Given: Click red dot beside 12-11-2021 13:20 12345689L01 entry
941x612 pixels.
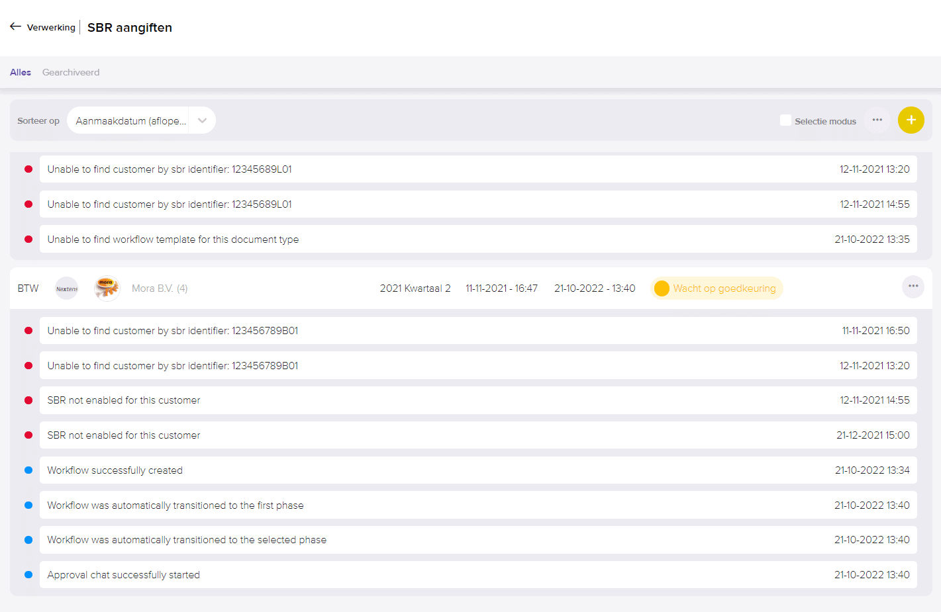Looking at the screenshot, I should [28, 169].
